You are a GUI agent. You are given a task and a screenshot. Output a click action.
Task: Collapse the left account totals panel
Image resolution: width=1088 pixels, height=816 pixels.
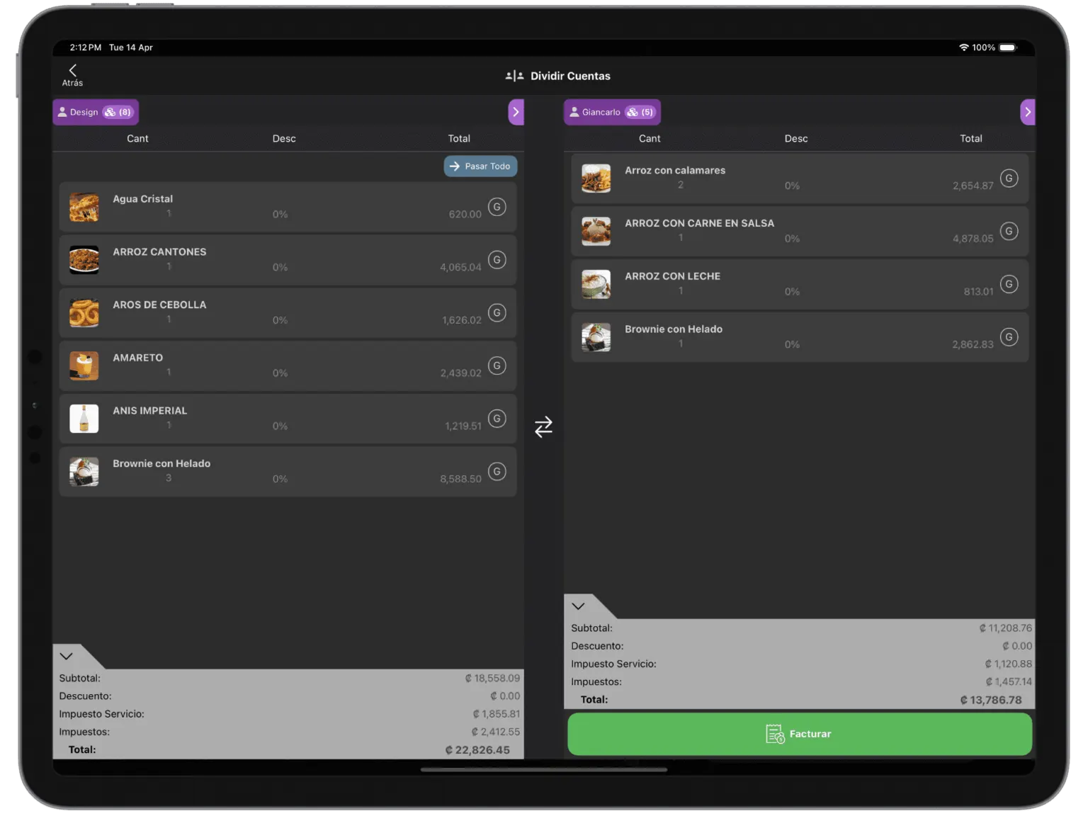tap(67, 656)
